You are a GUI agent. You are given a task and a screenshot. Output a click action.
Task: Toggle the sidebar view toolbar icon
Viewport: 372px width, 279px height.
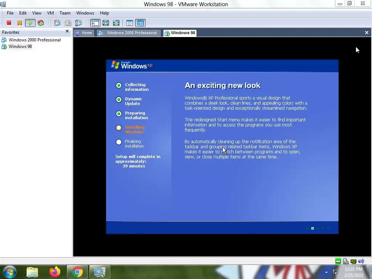95,23
